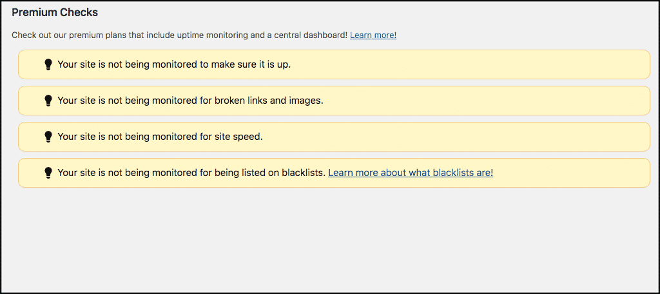Click the 'Check out our premium plans' sentence

tap(180, 35)
